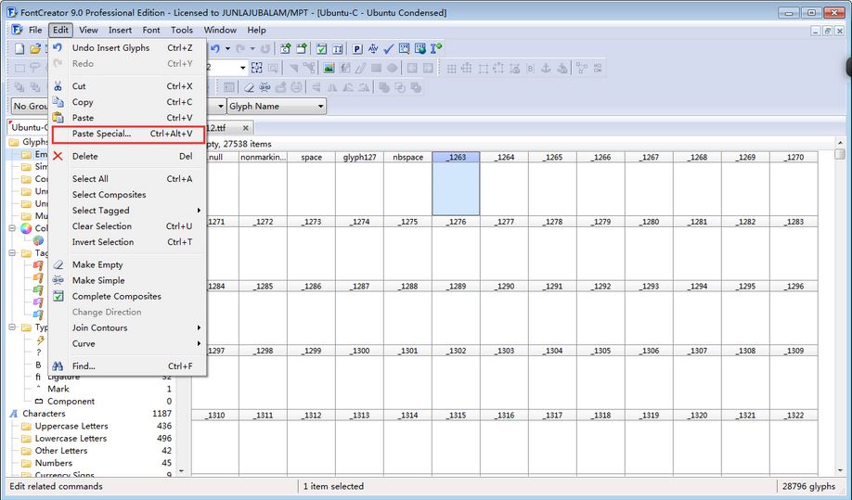
Task: Collapse the Tagged tree node
Action: (x=13, y=252)
